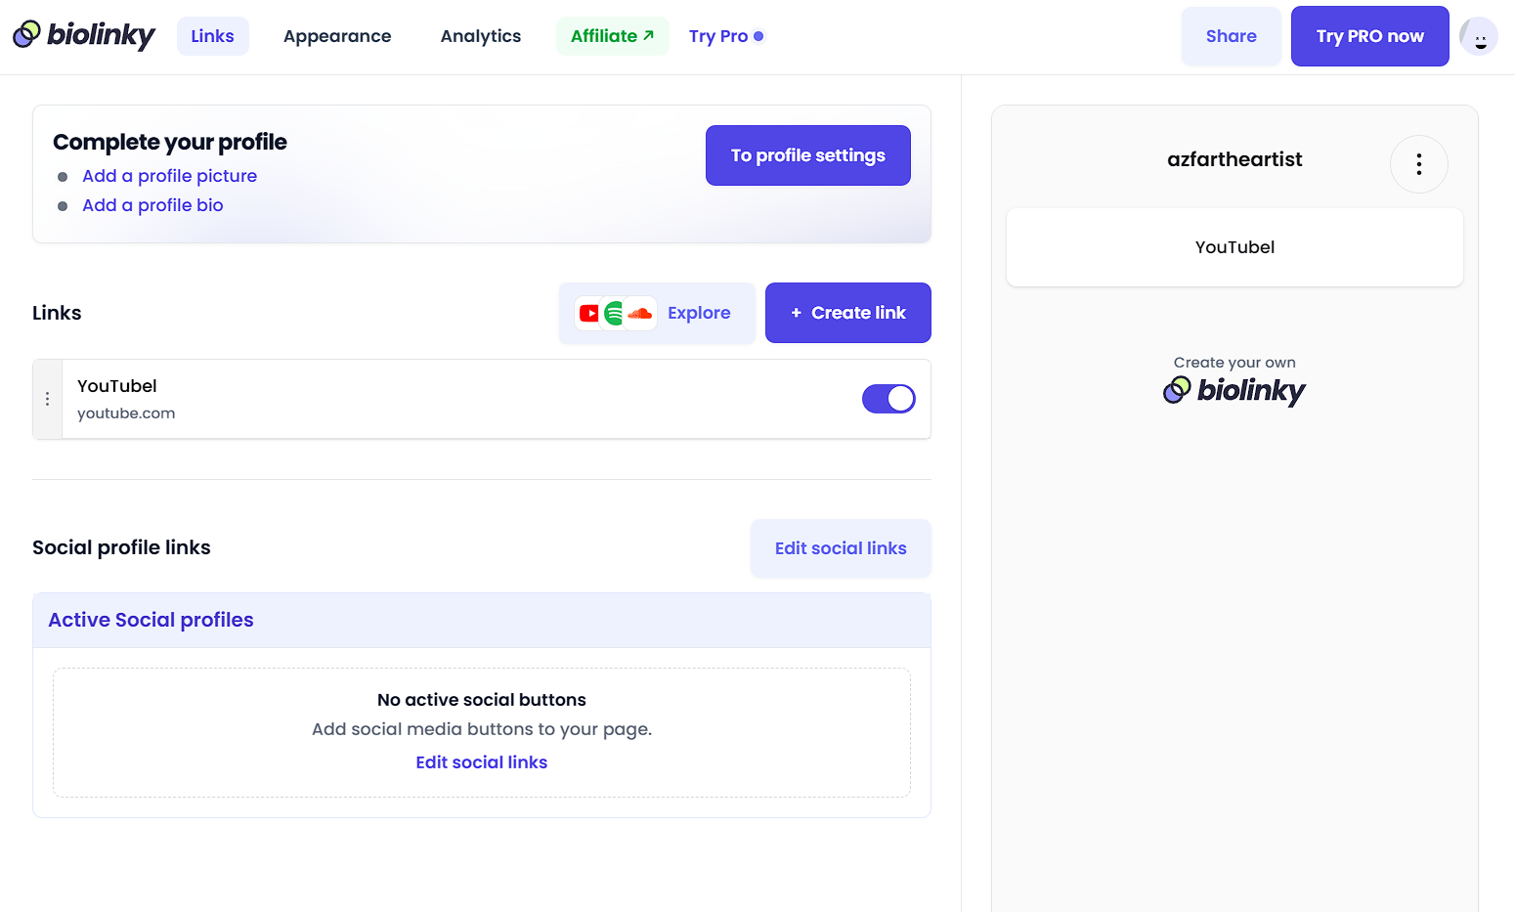Disable the YouTubel link toggle
Image resolution: width=1515 pixels, height=912 pixels.
[888, 399]
